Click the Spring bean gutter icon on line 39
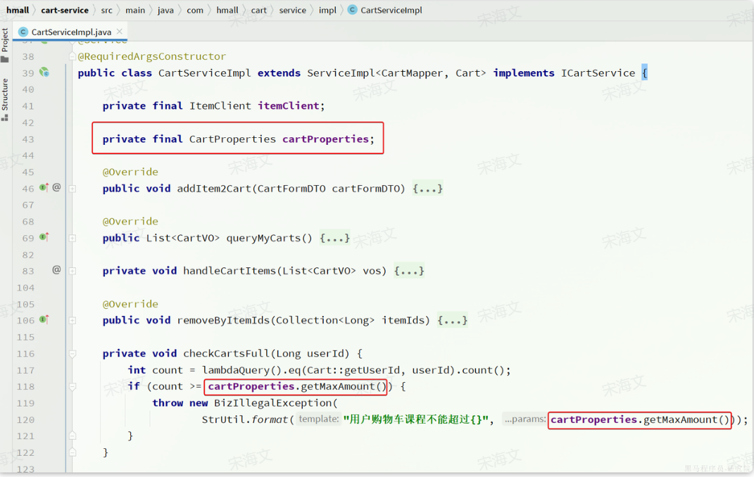754x477 pixels. coord(44,72)
